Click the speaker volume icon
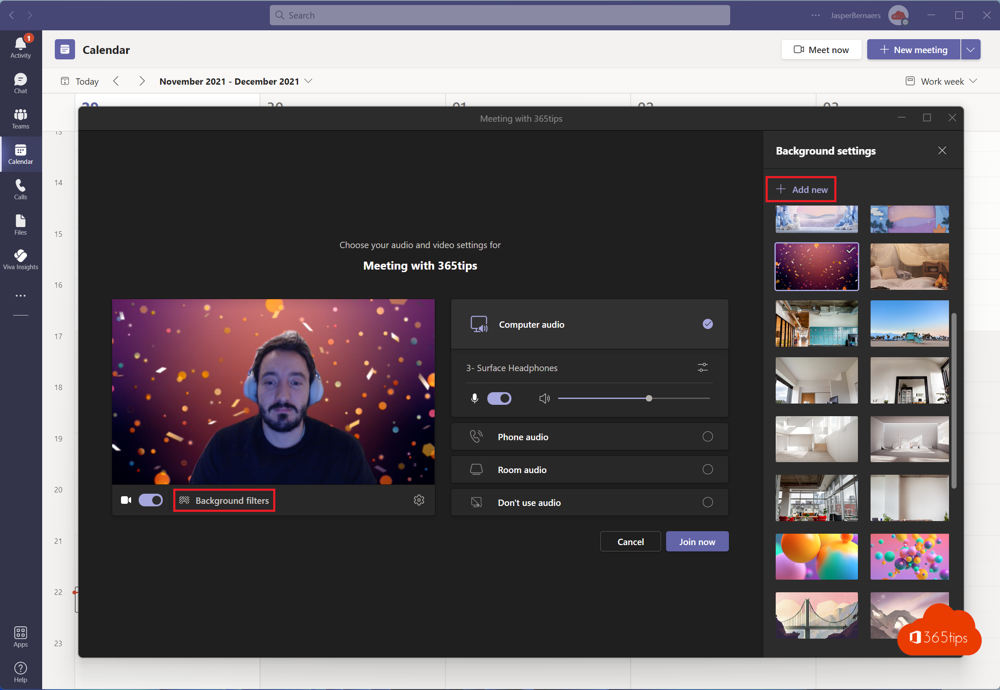Image resolution: width=1000 pixels, height=690 pixels. tap(544, 398)
